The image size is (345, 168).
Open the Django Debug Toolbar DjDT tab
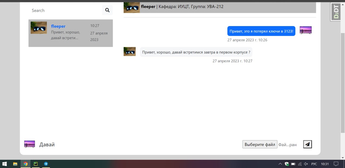(336, 12)
